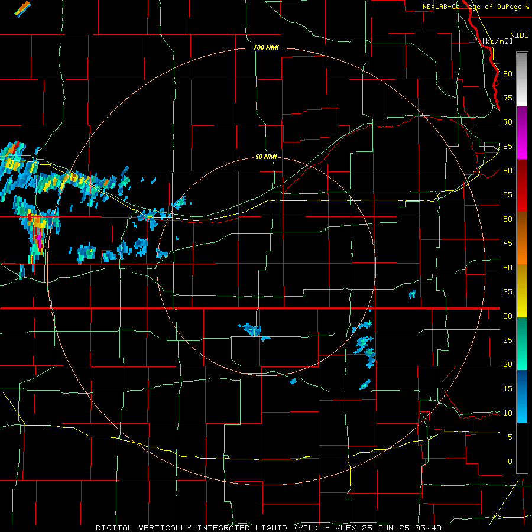Pick the yellow band of the color bar
This screenshot has height=532, width=532.
pos(522,291)
